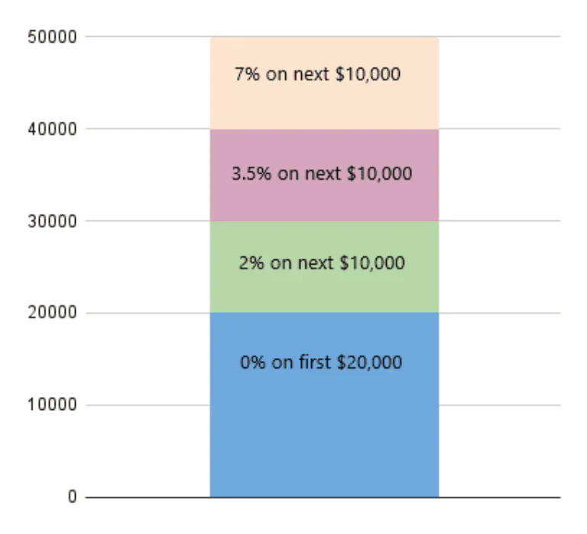This screenshot has width=587, height=534.
Task: Click the 50000 y-axis label
Action: [x=54, y=37]
